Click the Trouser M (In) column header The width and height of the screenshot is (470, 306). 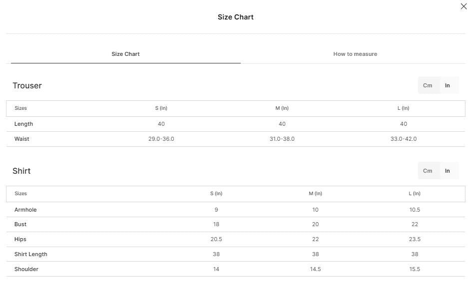282,108
